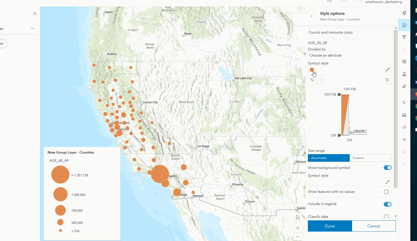
Task: Click legend entry '700,000'
Action: coord(77,211)
